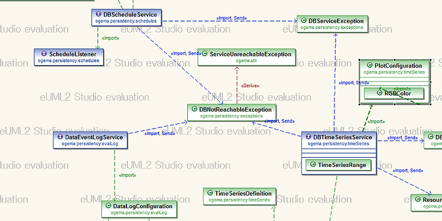Click ogema.persistency.evalLog under DataEventLogService
The height and width of the screenshot is (221, 442).
(x=90, y=144)
